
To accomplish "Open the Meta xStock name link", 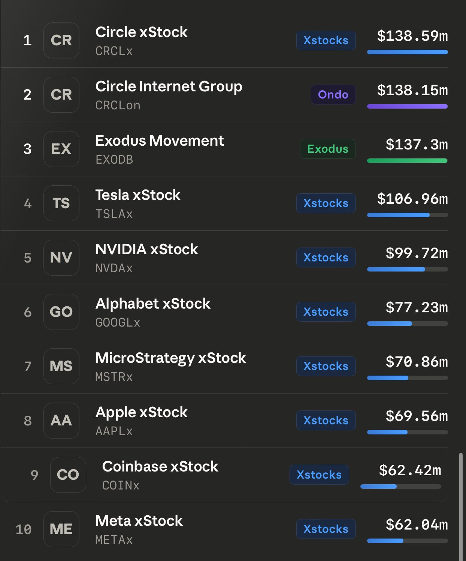I will [x=139, y=521].
